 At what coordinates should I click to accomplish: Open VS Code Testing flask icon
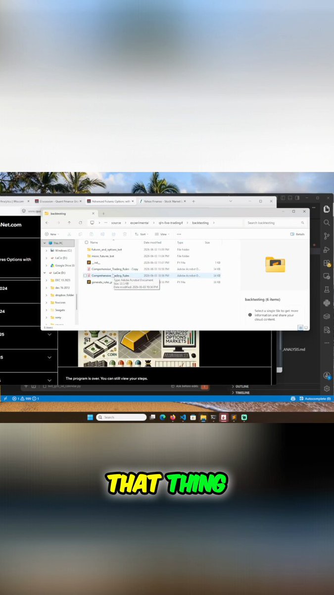327,289
